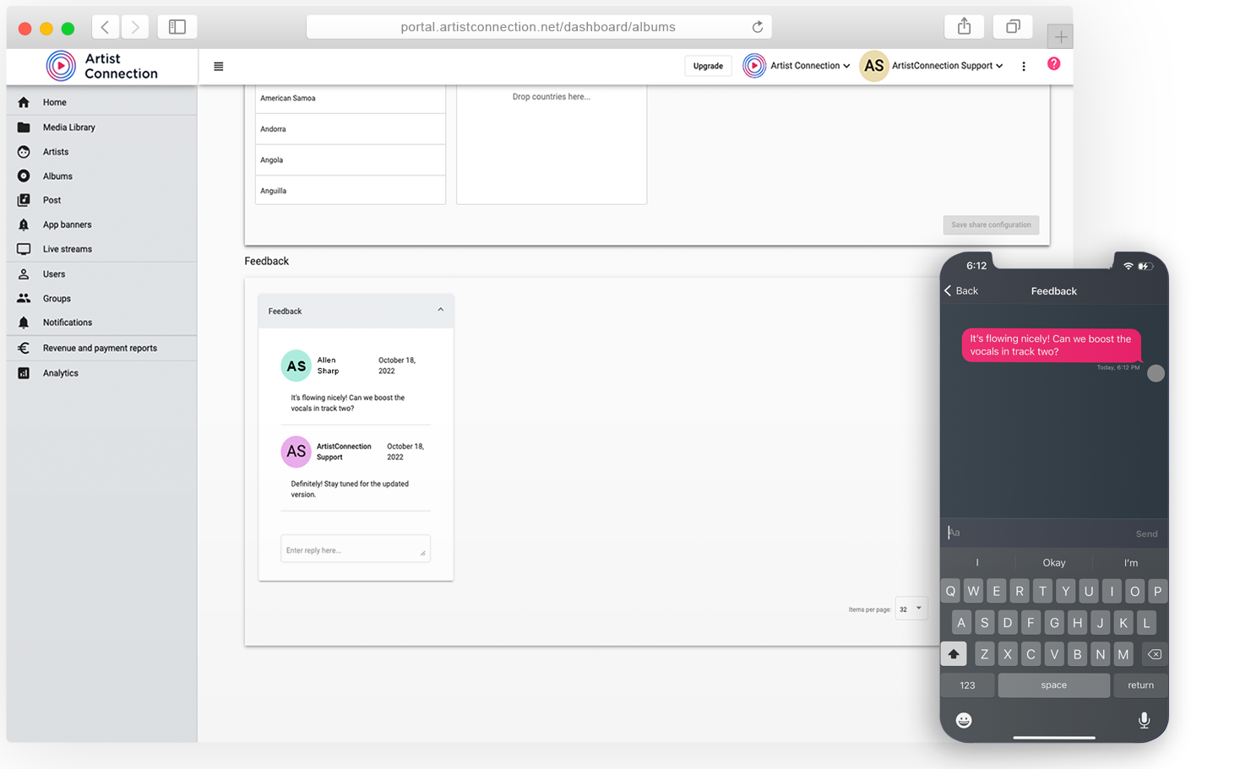Click the hamburger menu icon in header
The height and width of the screenshot is (769, 1251).
point(219,66)
